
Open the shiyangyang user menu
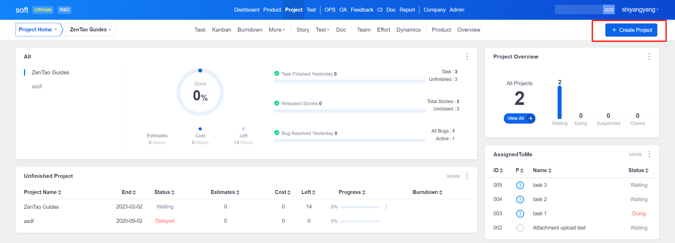coord(640,10)
